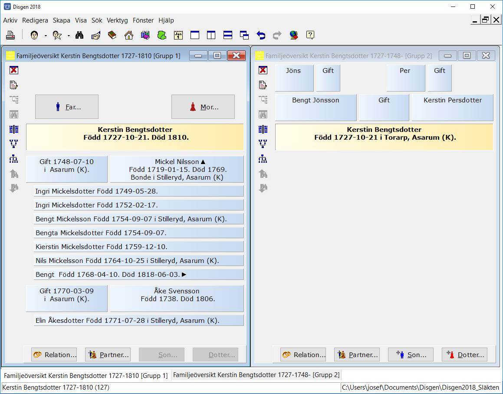Screen dimensions: 503x394
Task: Click the face-with-star icon in the toolbar
Action: [57, 35]
